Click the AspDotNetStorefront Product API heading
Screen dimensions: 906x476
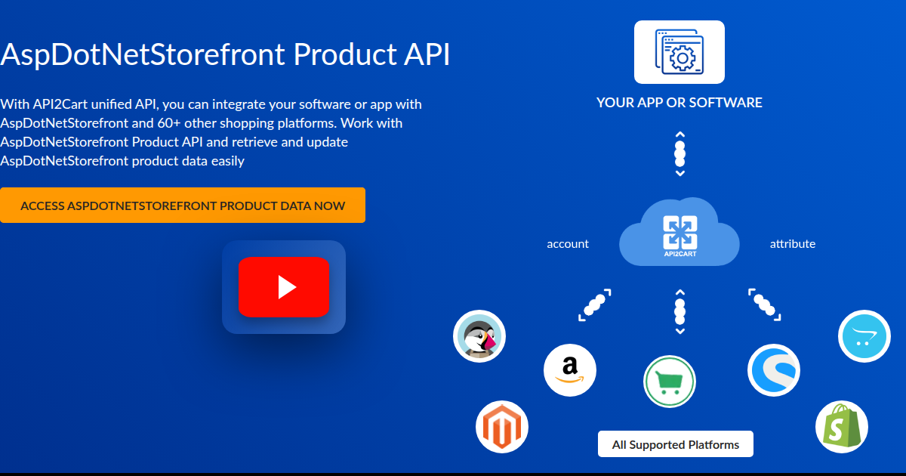coord(225,54)
